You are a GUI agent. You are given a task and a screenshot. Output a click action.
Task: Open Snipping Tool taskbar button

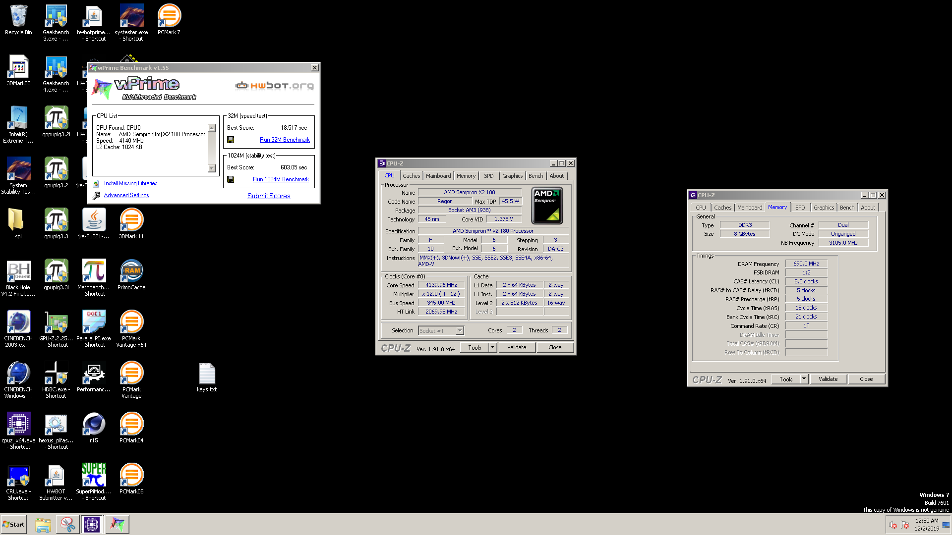pyautogui.click(x=67, y=525)
